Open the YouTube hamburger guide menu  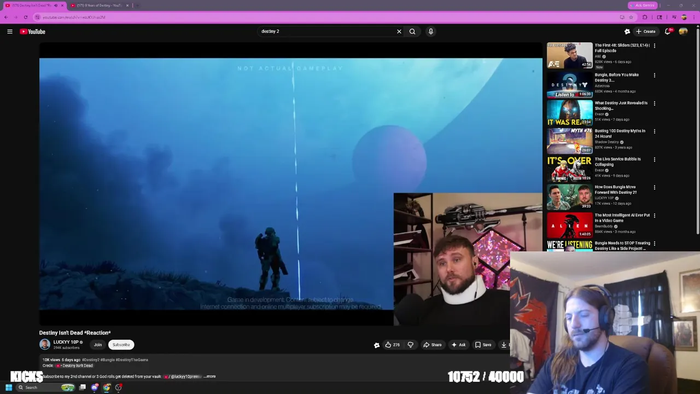click(x=10, y=32)
